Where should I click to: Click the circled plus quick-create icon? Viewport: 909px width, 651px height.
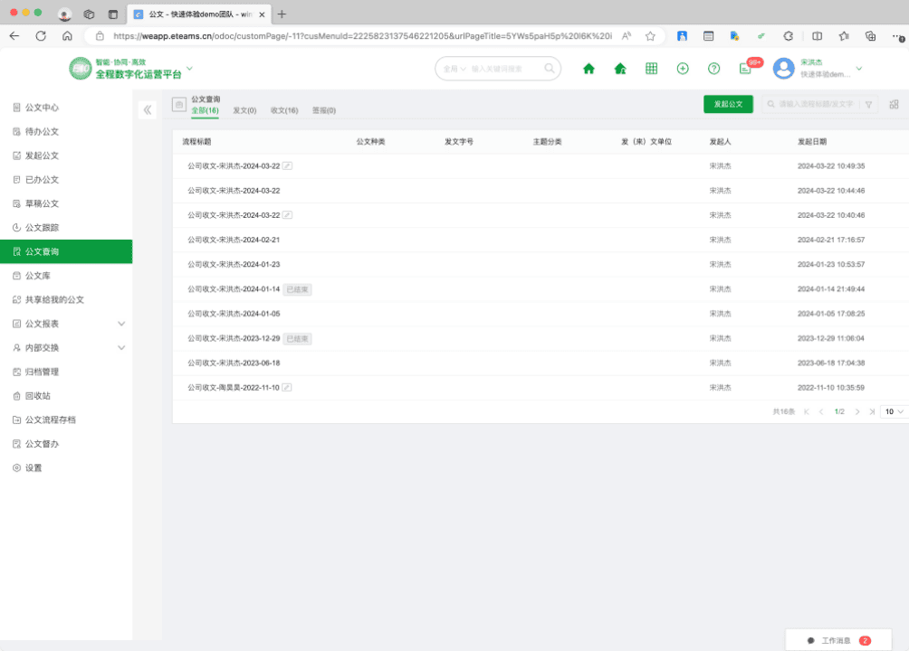[x=683, y=69]
